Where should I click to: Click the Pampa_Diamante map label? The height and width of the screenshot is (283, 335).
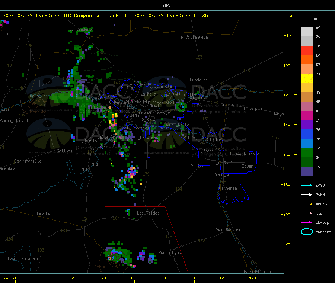pyautogui.click(x=15, y=121)
